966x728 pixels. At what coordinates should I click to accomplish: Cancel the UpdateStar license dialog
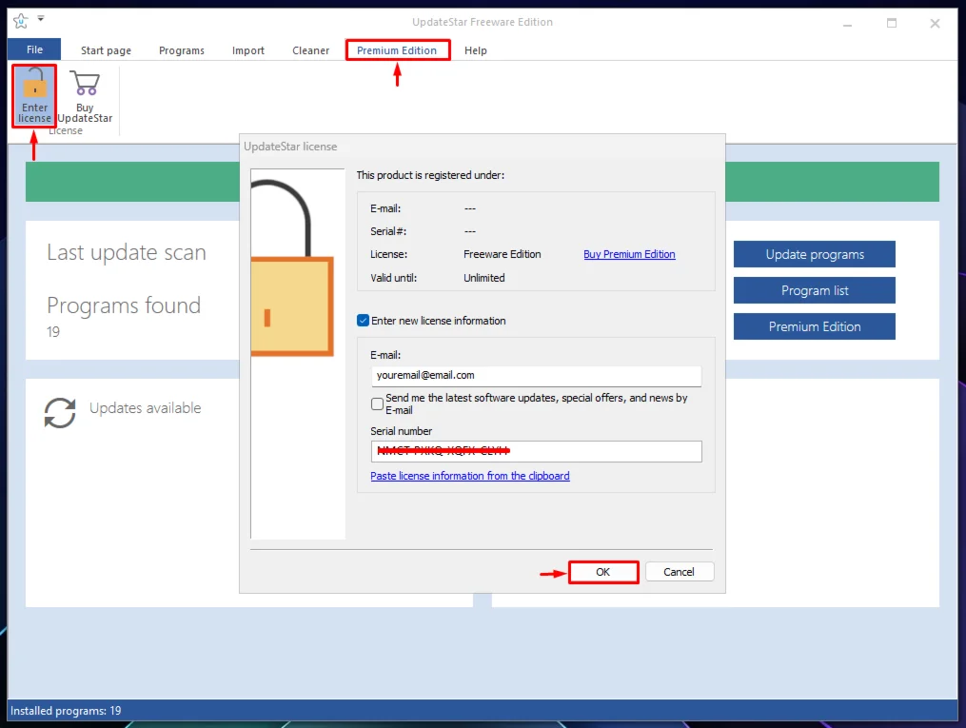click(679, 572)
